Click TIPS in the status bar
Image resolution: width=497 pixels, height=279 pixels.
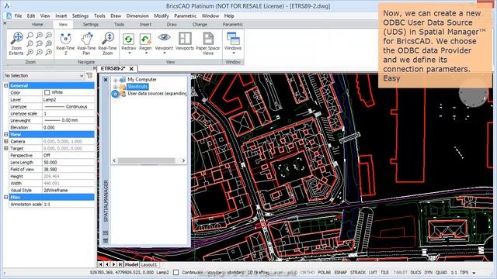click(x=464, y=272)
